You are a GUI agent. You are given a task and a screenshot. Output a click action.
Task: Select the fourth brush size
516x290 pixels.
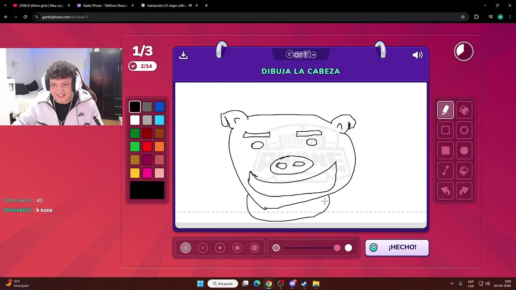point(237,248)
